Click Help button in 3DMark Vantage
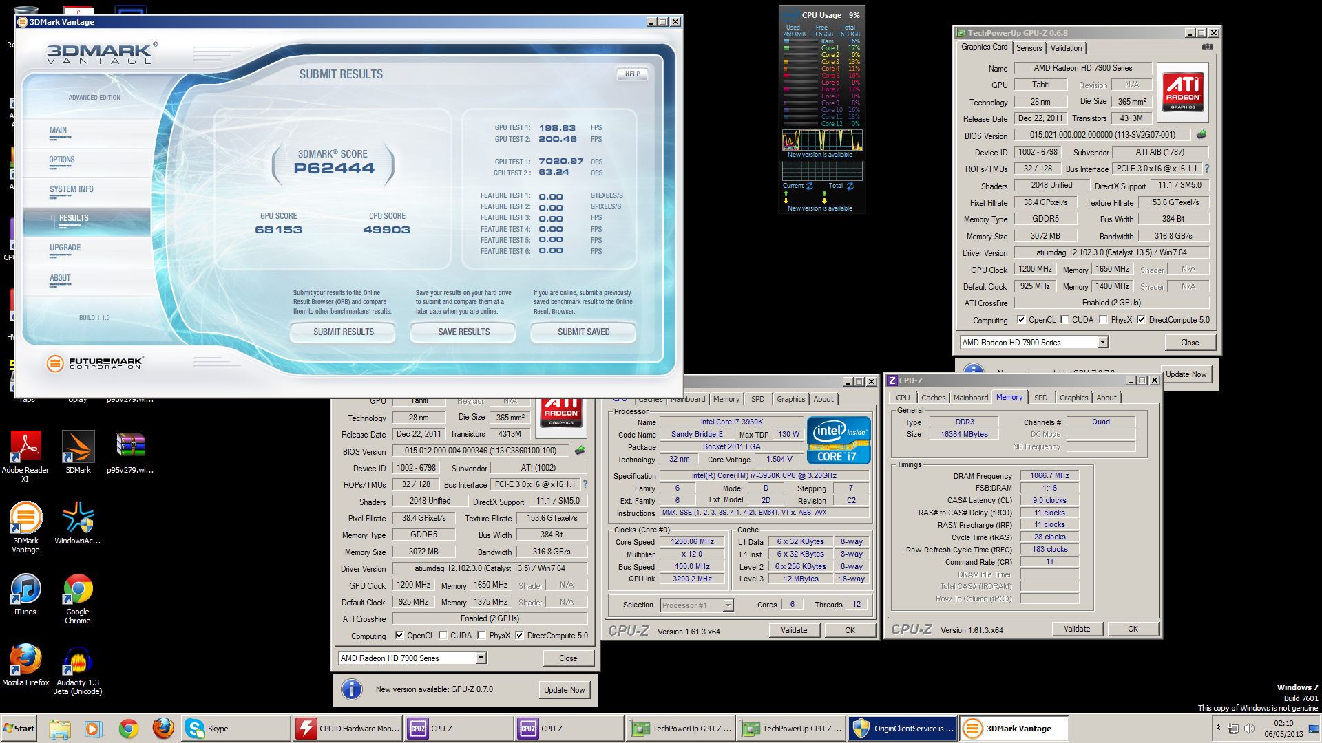The width and height of the screenshot is (1322, 743). (x=632, y=74)
